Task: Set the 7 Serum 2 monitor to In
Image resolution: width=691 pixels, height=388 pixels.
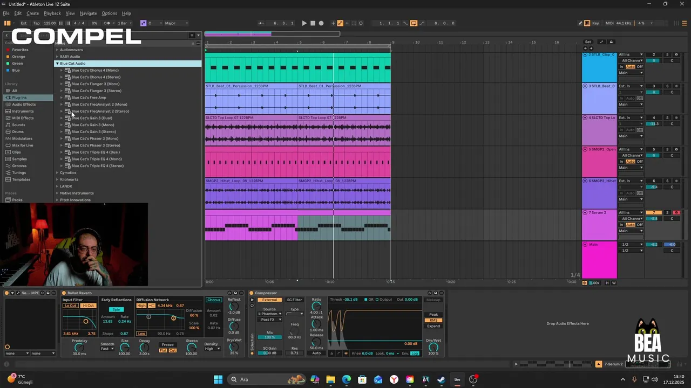Action: point(621,225)
